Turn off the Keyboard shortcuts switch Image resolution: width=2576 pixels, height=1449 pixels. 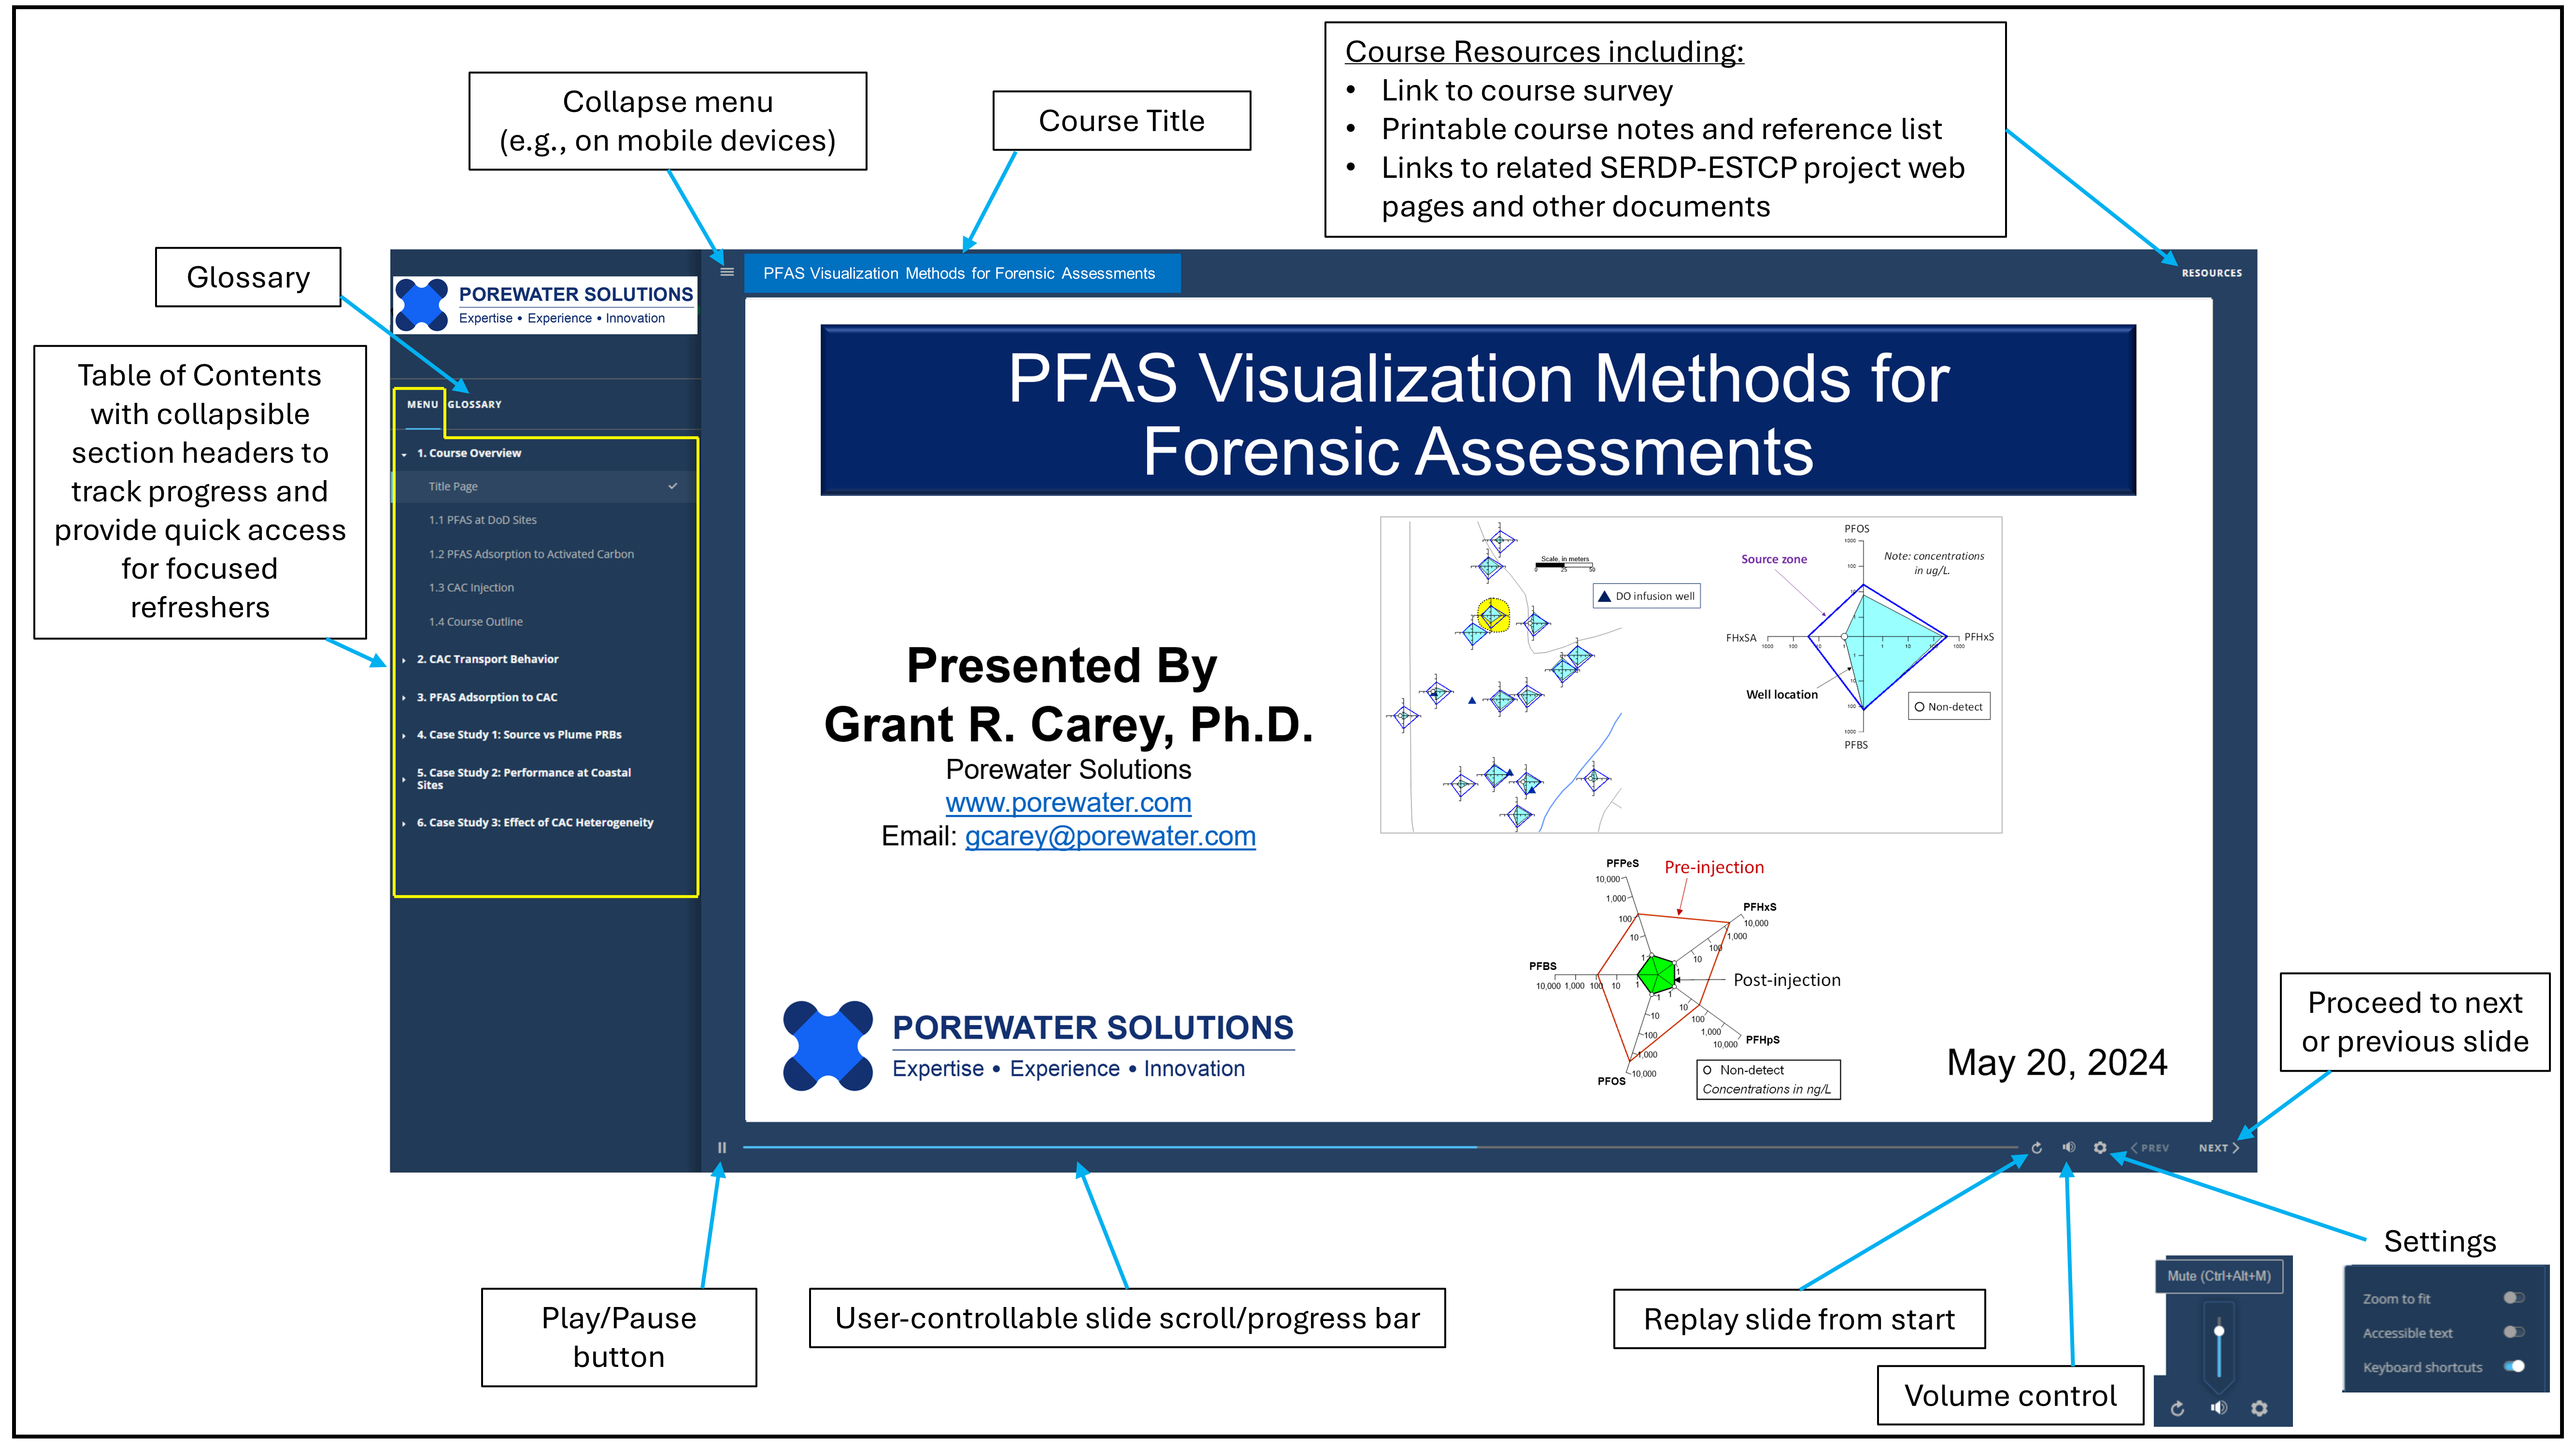click(2514, 1366)
